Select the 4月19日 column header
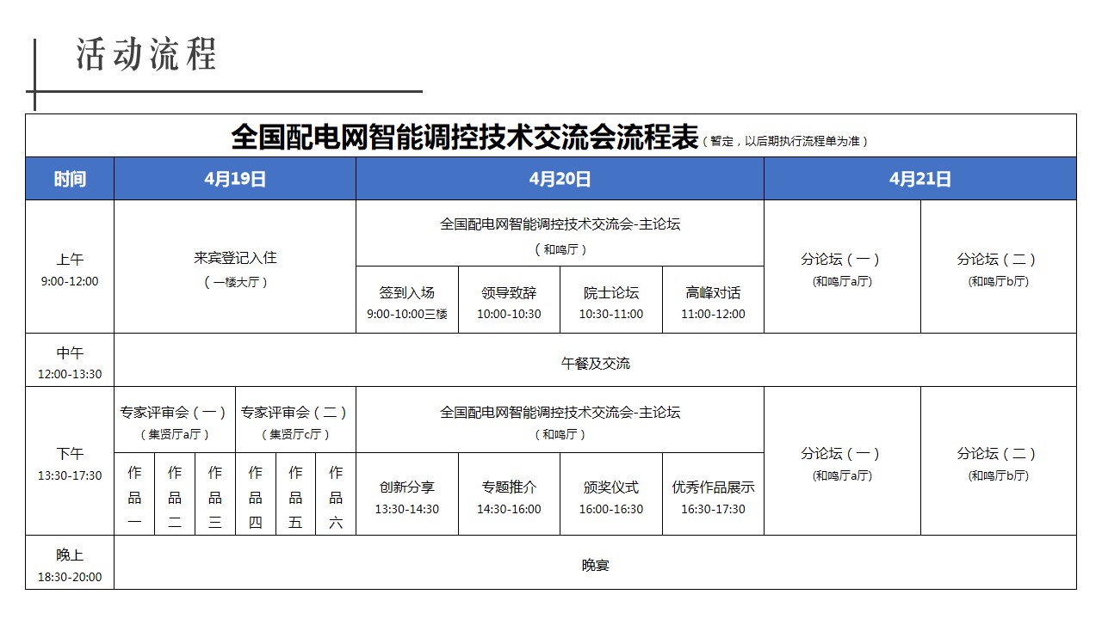 (x=235, y=179)
